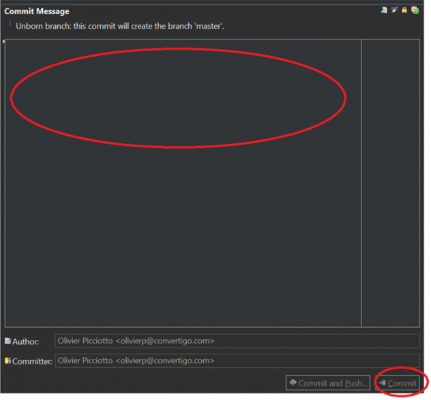This screenshot has width=431, height=400.
Task: Click the small icon next to Author label
Action: point(8,341)
